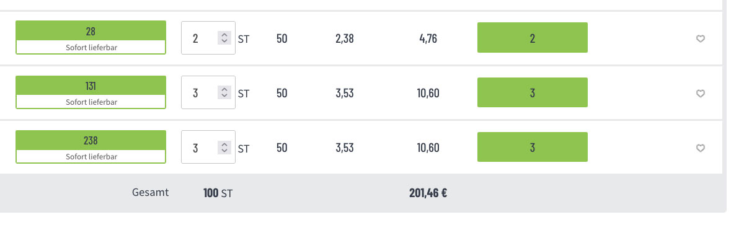
Task: Click the green button in the 238 stock row
Action: click(x=533, y=147)
